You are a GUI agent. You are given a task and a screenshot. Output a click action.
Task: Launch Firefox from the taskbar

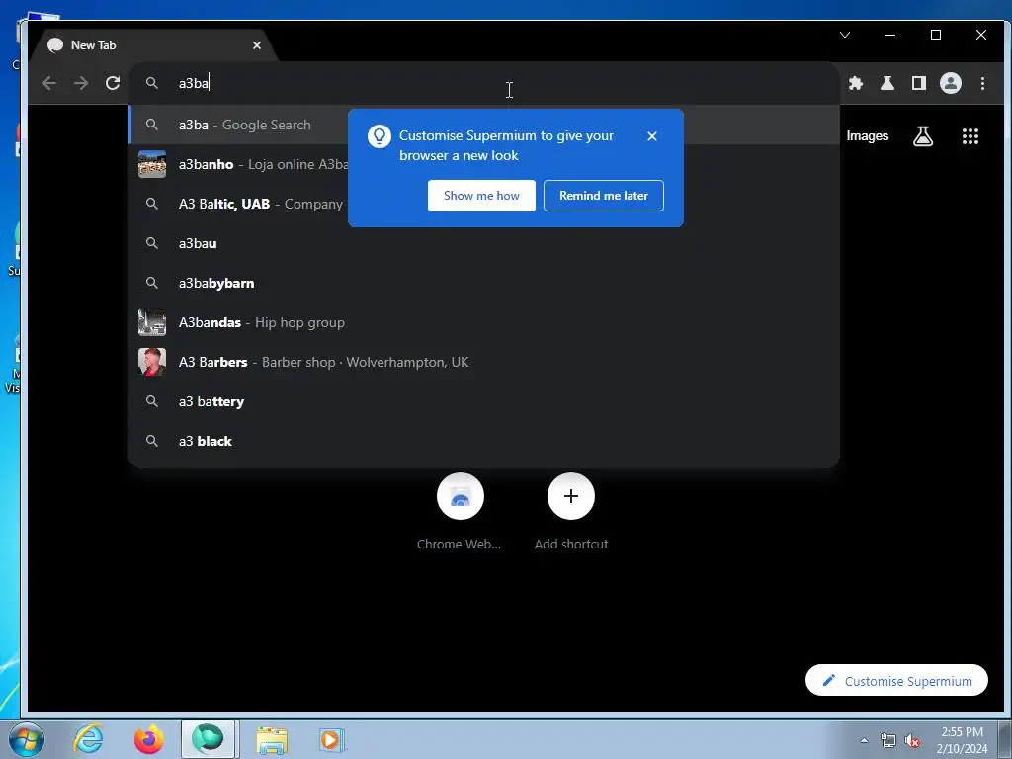coord(148,739)
